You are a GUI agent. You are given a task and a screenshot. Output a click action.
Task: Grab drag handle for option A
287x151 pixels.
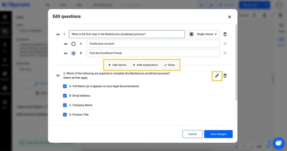pyautogui.click(x=65, y=44)
